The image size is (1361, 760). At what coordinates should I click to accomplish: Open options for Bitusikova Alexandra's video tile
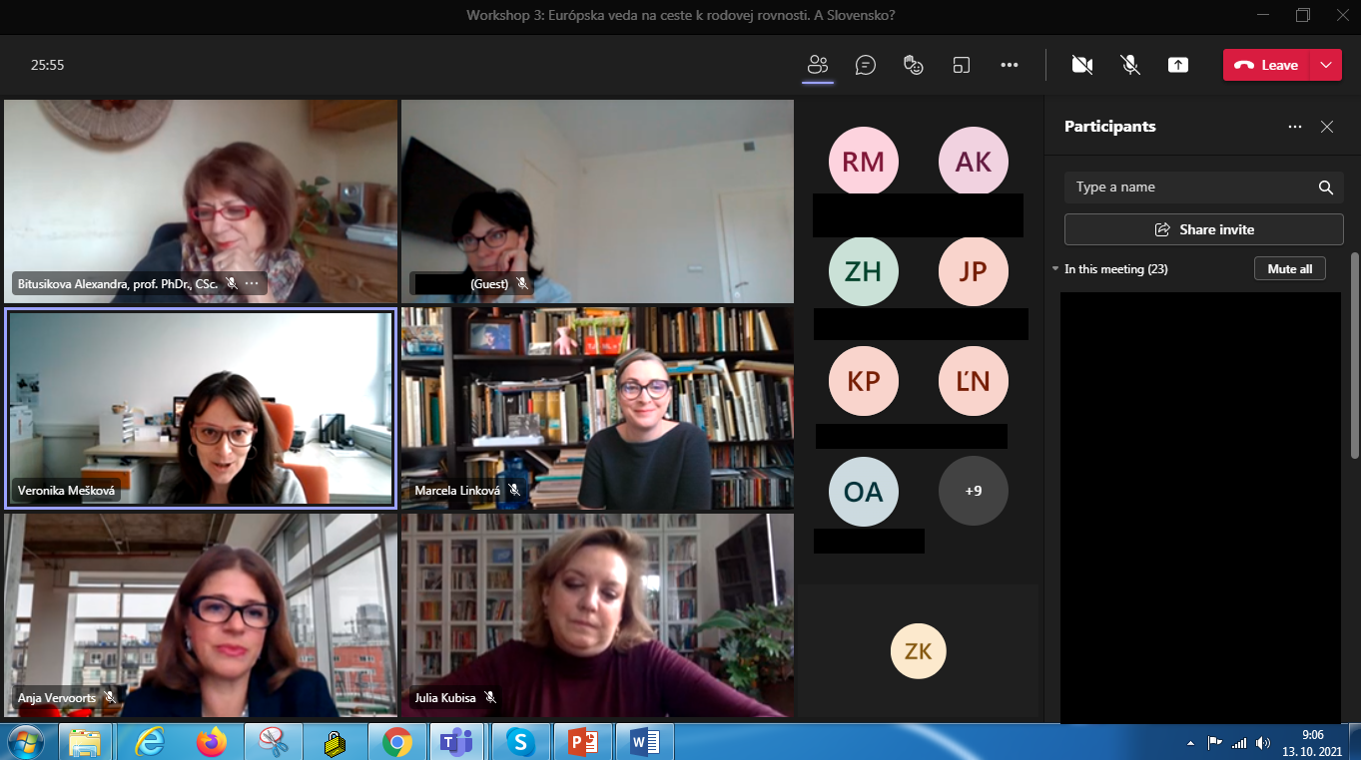click(252, 283)
